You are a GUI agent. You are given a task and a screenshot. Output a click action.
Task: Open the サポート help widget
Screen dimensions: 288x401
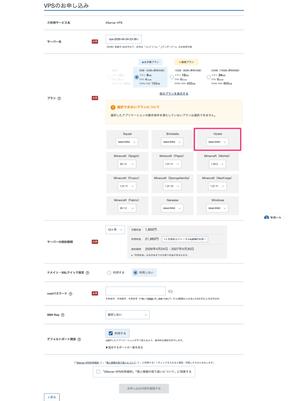click(x=273, y=217)
